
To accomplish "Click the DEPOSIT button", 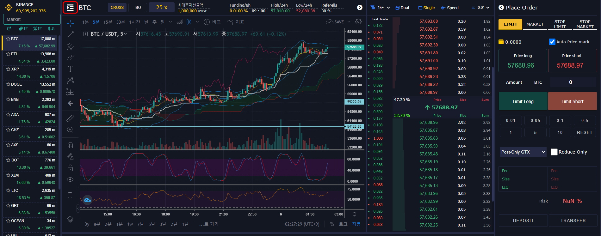I will (523, 221).
